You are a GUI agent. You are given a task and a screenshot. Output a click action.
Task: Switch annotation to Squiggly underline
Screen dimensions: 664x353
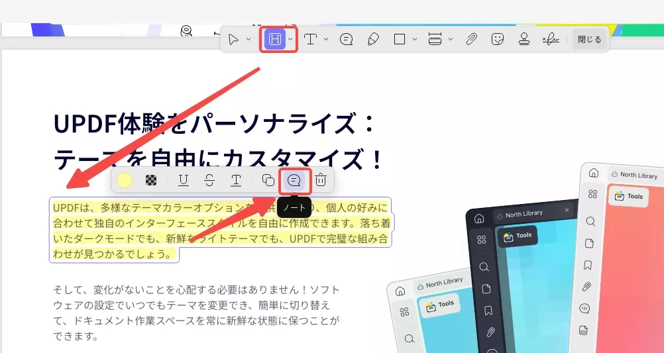click(x=236, y=180)
